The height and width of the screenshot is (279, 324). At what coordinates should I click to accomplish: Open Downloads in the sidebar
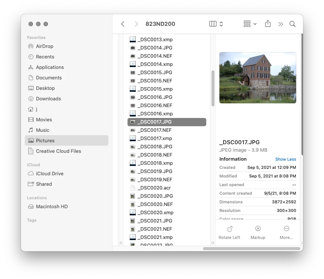[x=66, y=98]
